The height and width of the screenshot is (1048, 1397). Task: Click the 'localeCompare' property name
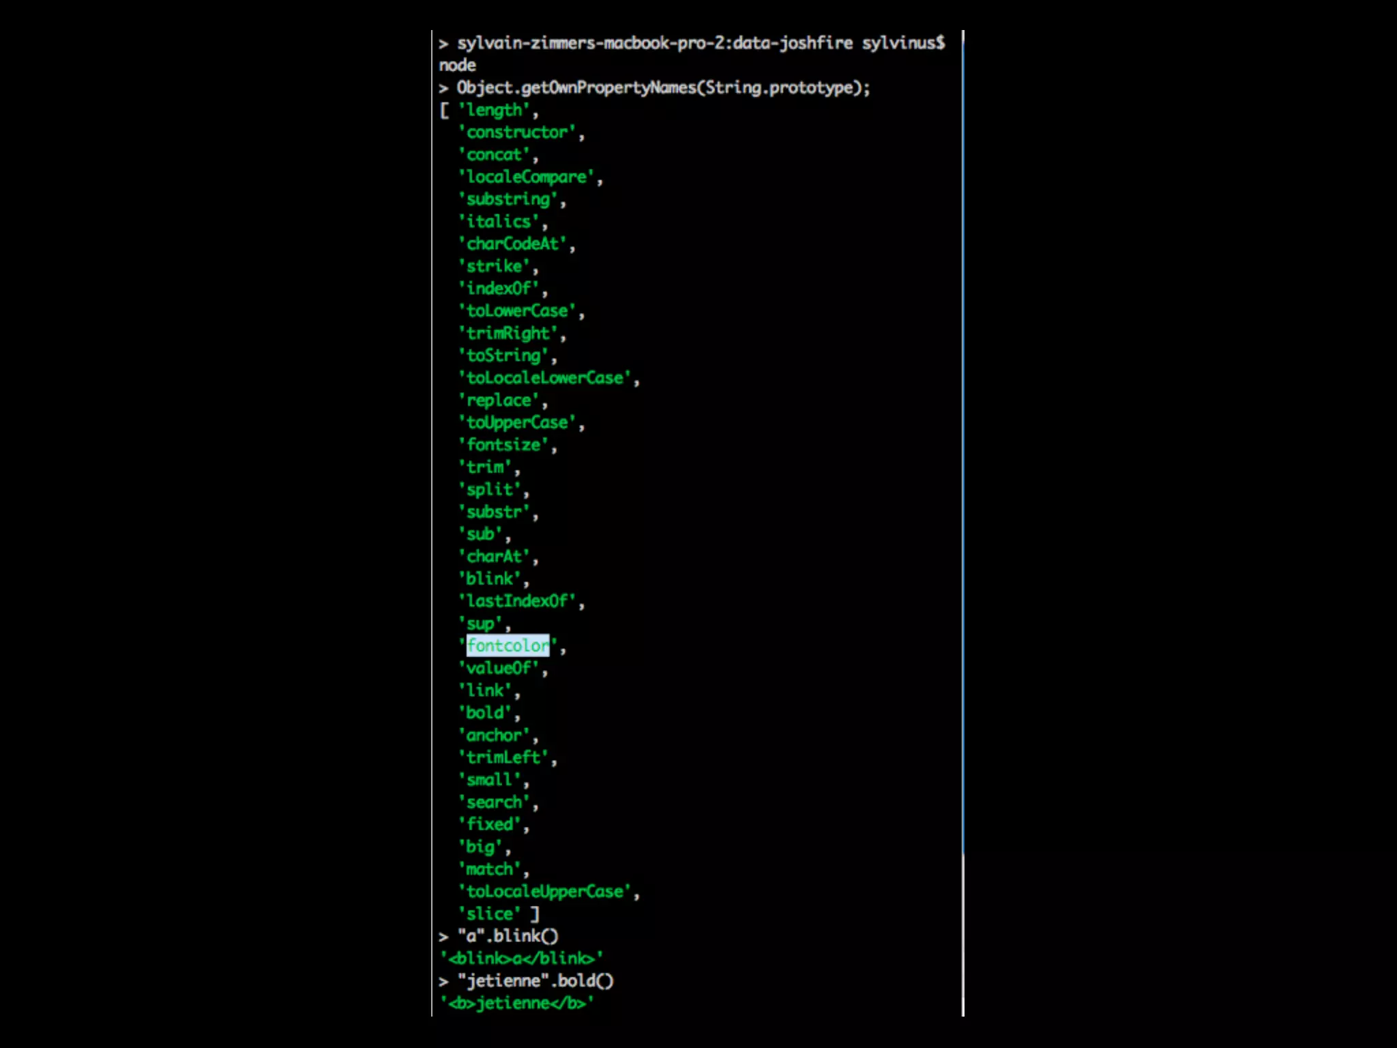[526, 177]
